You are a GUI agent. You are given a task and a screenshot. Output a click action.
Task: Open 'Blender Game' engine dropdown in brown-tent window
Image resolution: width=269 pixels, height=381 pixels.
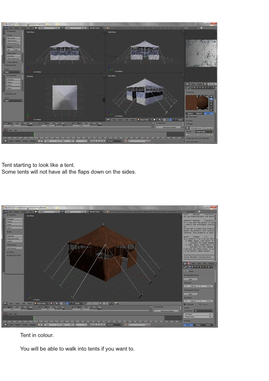[x=97, y=212]
